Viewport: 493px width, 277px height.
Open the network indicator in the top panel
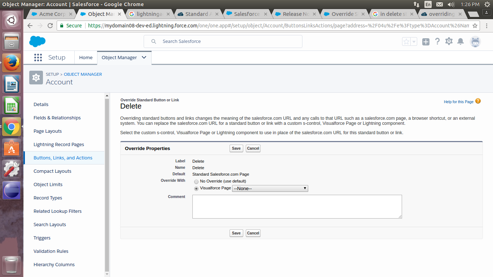tap(416, 4)
